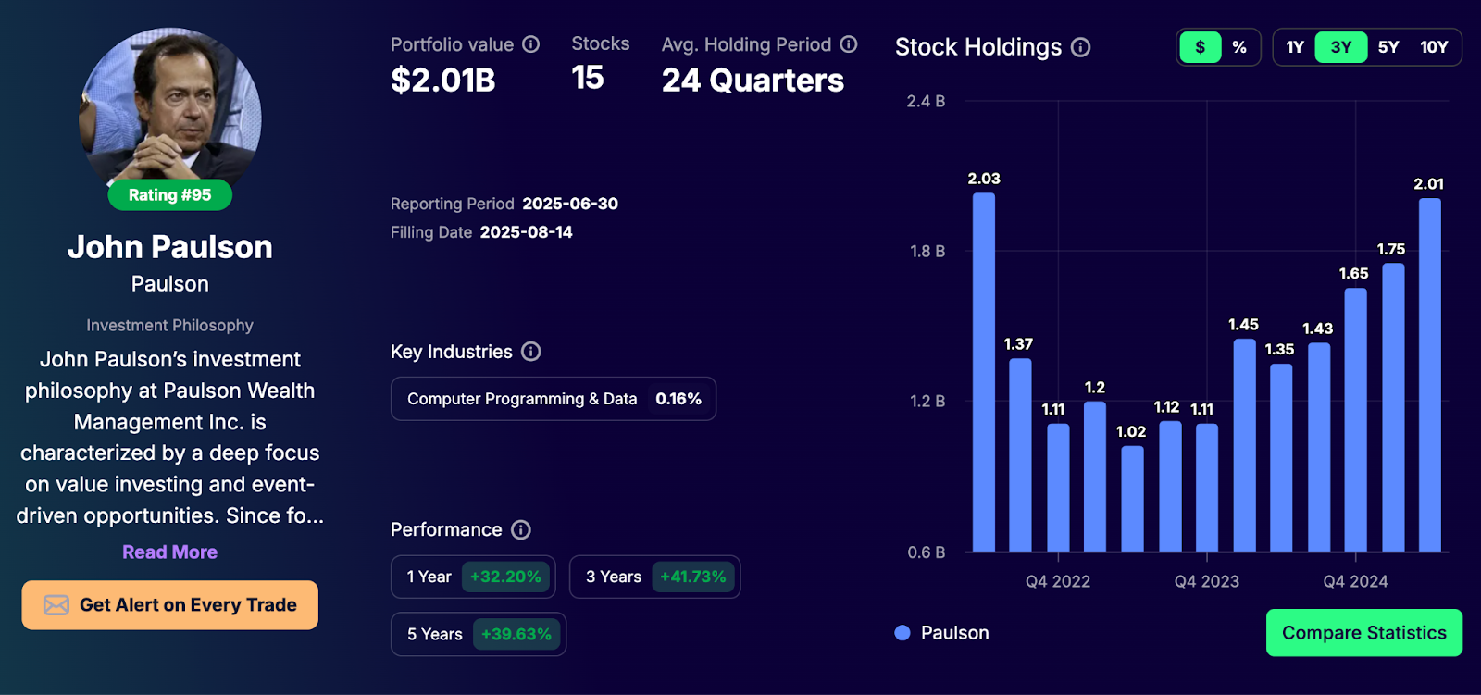Viewport: 1481px width, 695px height.
Task: Click the 0.6 B y-axis label
Action: point(926,552)
